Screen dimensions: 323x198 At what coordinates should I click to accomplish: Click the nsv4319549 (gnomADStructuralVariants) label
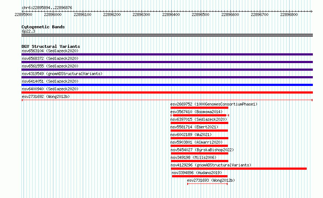62,74
